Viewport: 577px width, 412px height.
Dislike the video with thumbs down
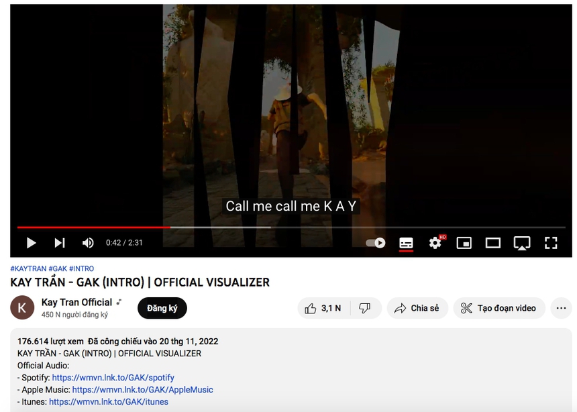click(365, 308)
